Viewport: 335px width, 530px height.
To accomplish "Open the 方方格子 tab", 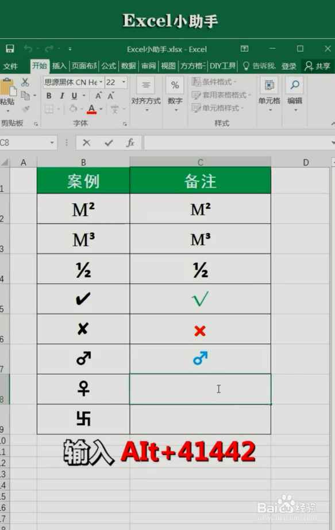I will [192, 66].
